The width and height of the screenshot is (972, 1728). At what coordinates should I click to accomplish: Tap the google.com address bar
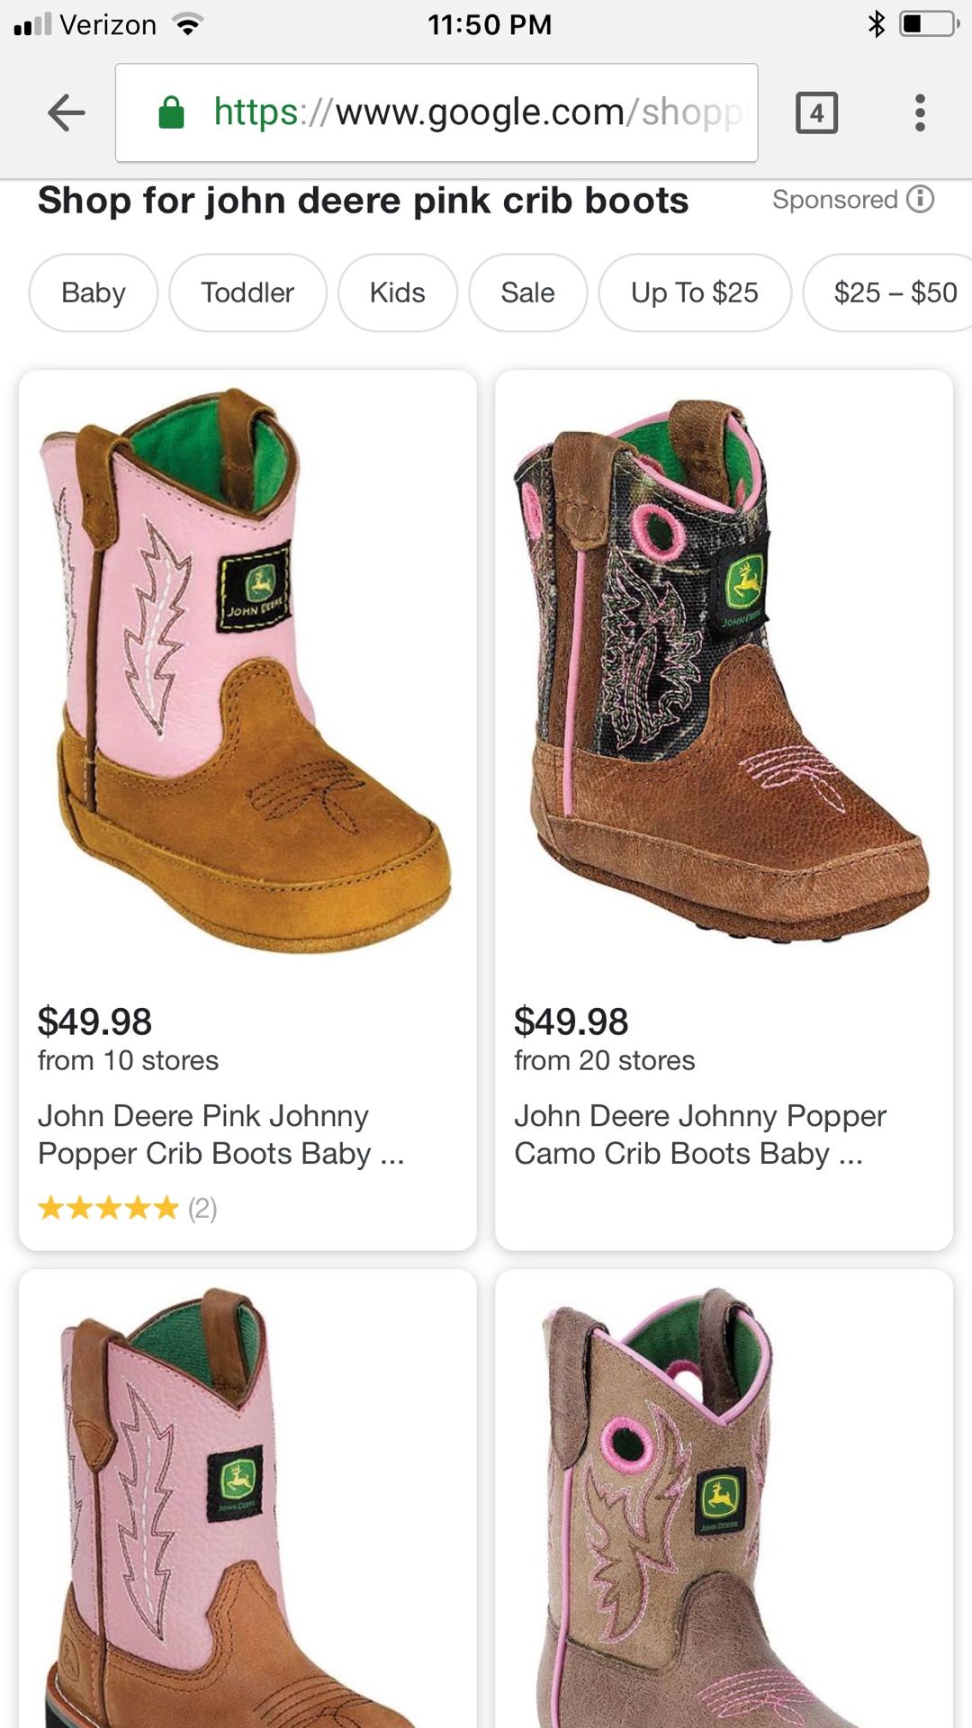pos(436,112)
